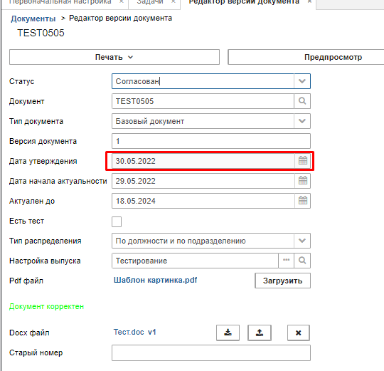Open the Тип распределения dropdown list
The width and height of the screenshot is (384, 371).
click(x=302, y=241)
